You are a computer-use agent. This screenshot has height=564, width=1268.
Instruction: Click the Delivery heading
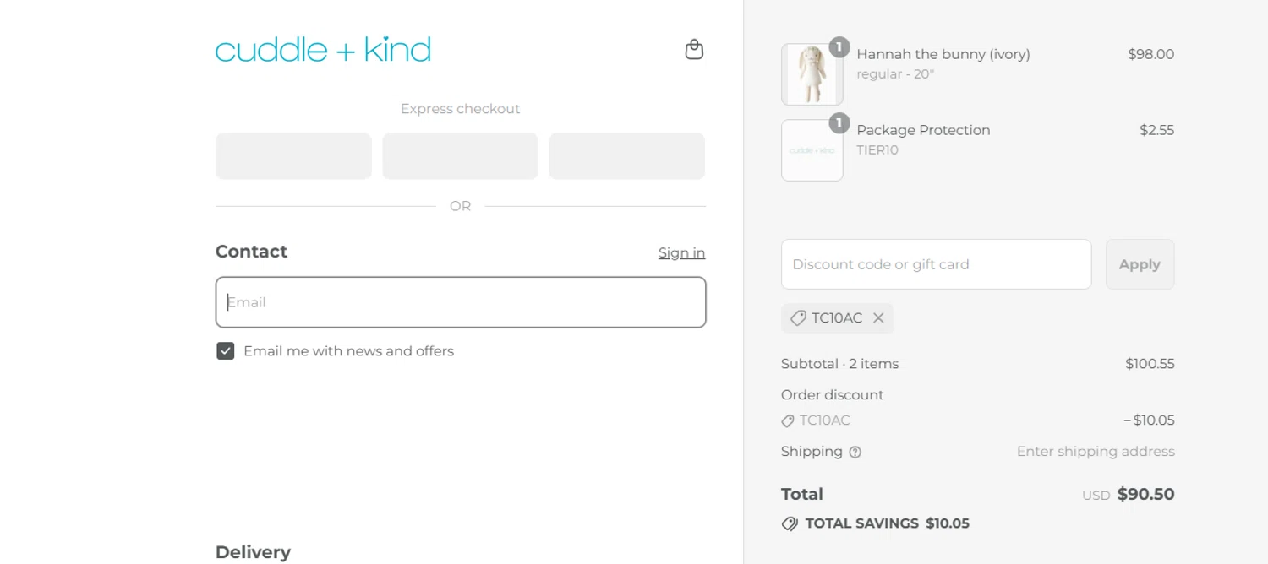(253, 552)
